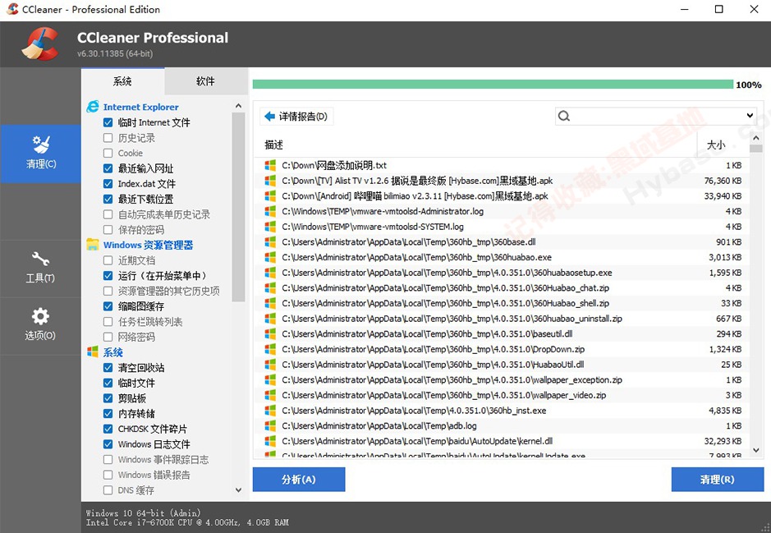771x533 pixels.
Task: Click file icon for 360Huabao_chat.zip row
Action: (270, 287)
